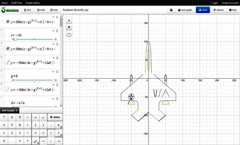Viewport: 240px width, 145px height.
Task: Click the delete key on keypad
Action: coord(55,117)
